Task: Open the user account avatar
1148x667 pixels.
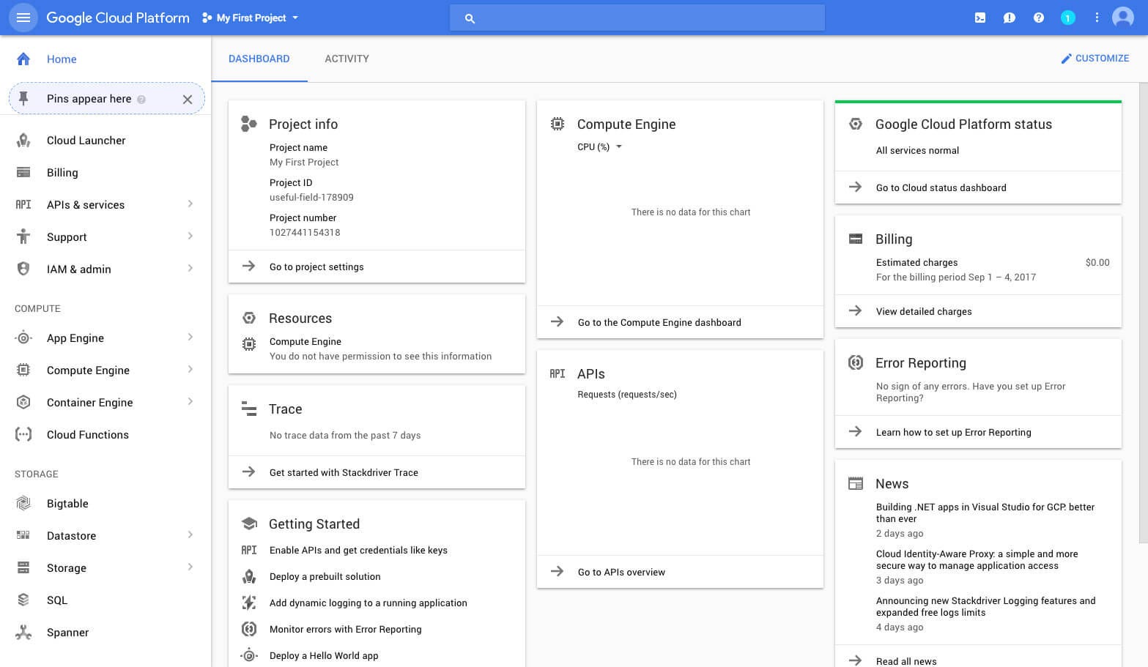Action: click(x=1123, y=18)
